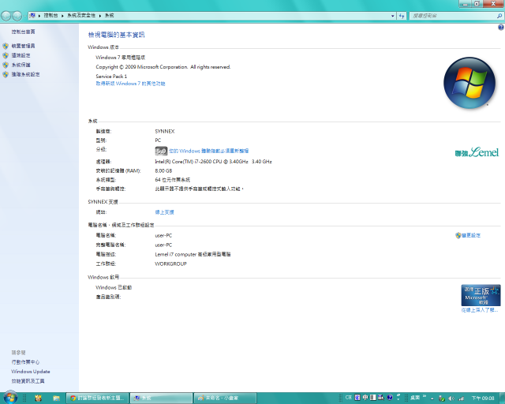Toggle the 中 Chinese input mode button
This screenshot has width=505, height=404.
click(365, 398)
